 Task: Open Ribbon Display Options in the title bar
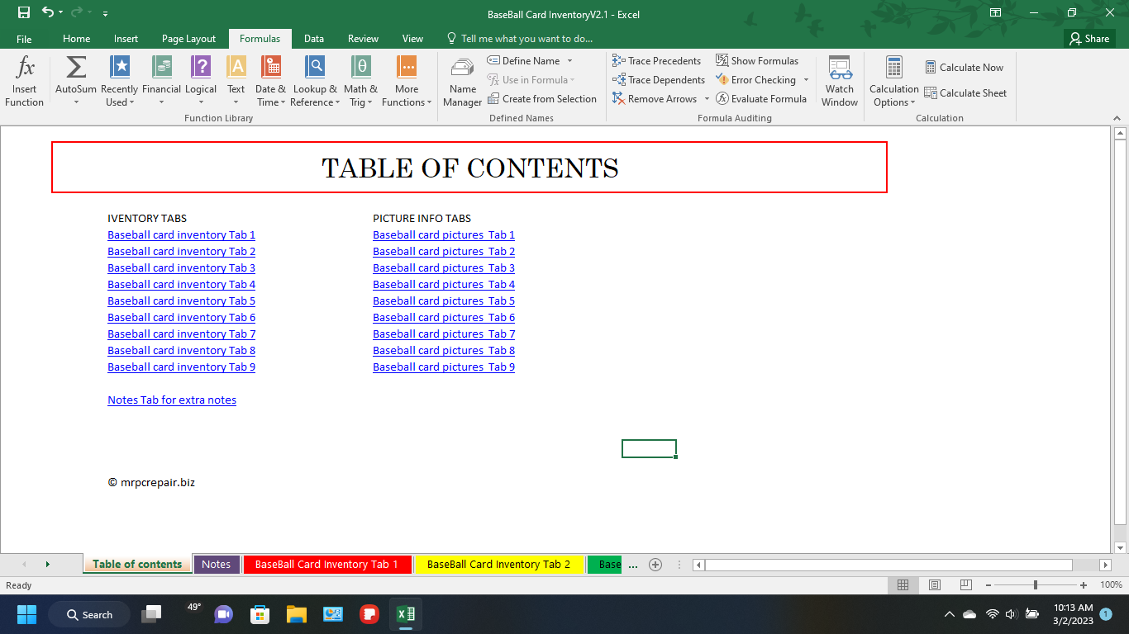pos(995,13)
